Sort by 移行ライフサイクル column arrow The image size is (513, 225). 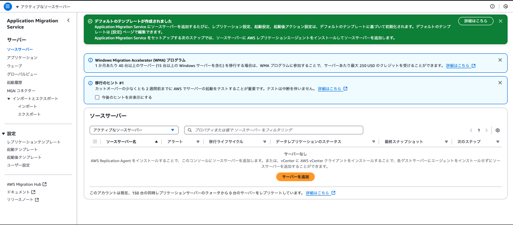click(x=265, y=142)
